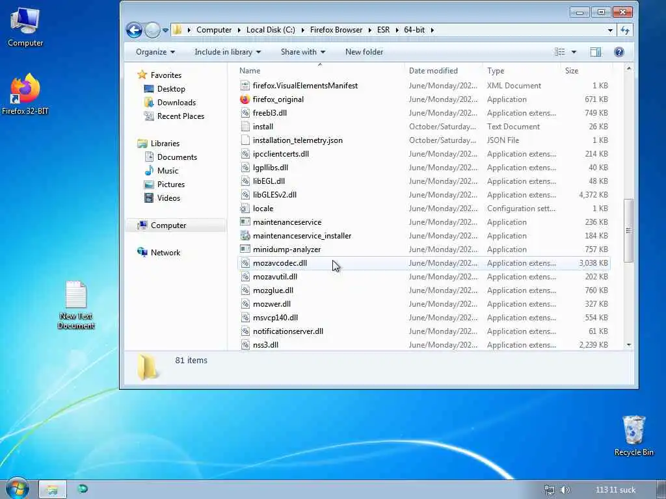
Task: Select firefox.VisualElementsManifest XML file icon
Action: click(245, 86)
